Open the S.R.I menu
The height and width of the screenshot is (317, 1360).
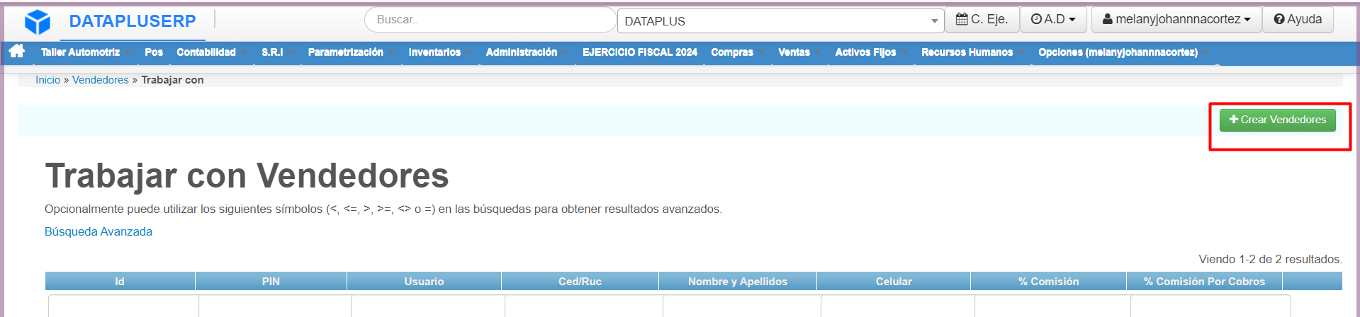272,52
